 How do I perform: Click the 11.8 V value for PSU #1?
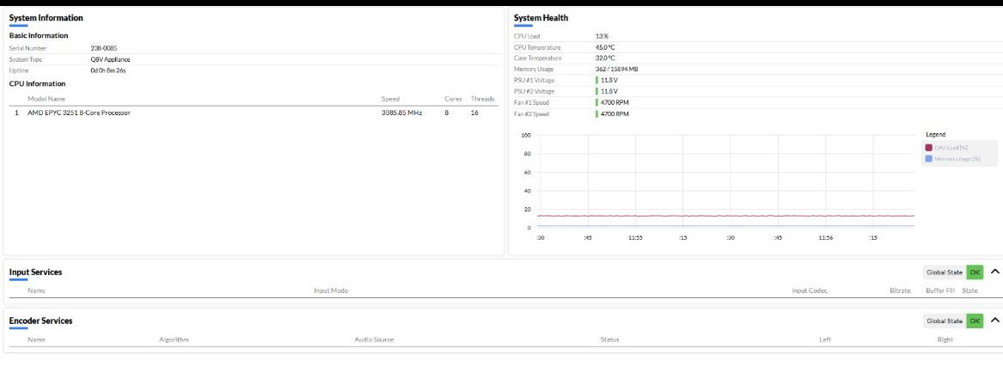pos(609,81)
